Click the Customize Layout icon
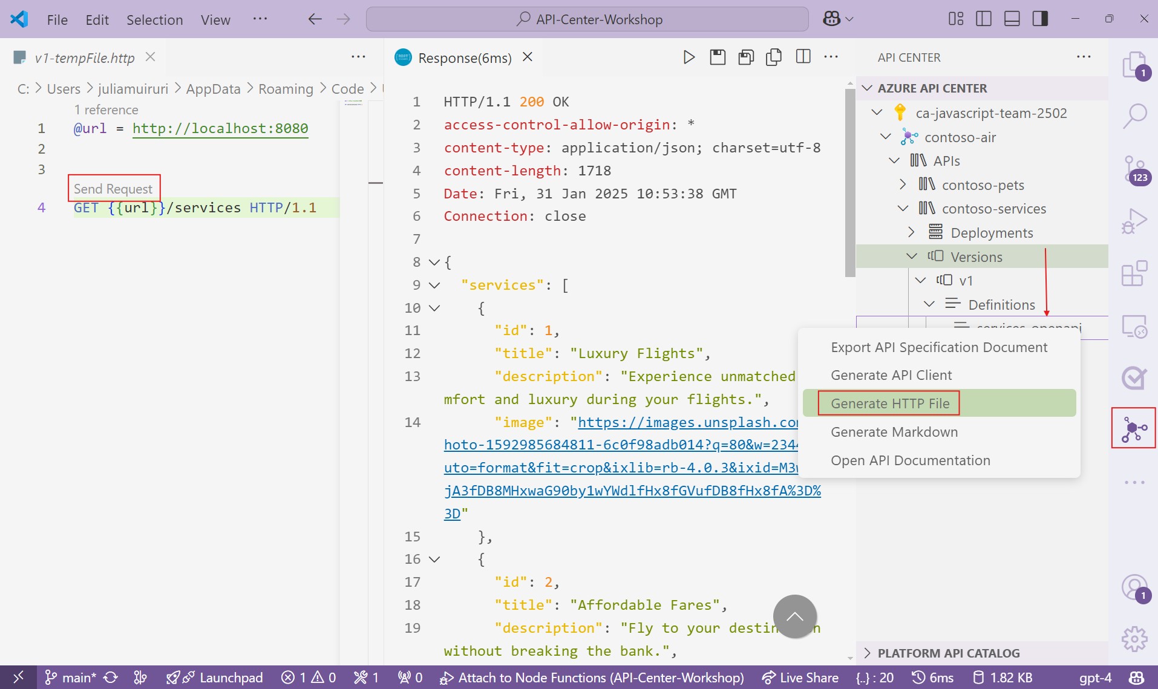Viewport: 1158px width, 689px height. (x=956, y=19)
